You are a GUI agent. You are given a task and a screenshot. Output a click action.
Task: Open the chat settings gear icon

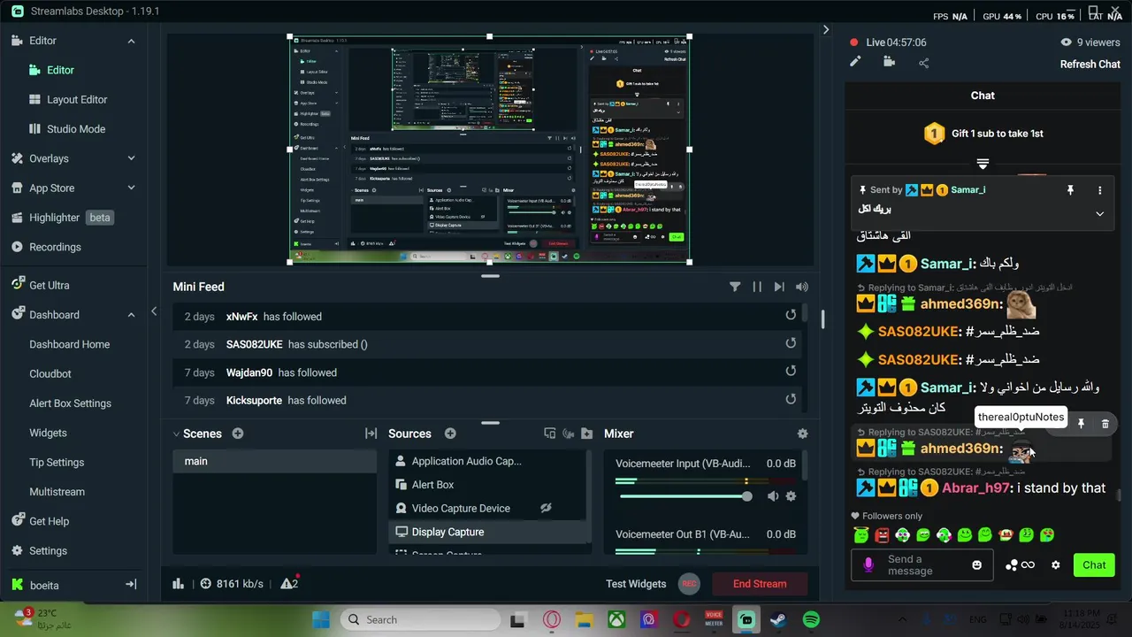[1055, 565]
